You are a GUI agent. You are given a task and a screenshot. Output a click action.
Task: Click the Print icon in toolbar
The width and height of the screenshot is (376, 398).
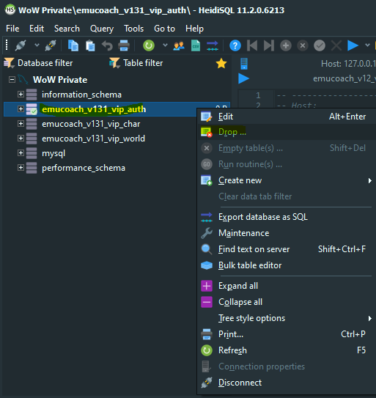coord(124,45)
